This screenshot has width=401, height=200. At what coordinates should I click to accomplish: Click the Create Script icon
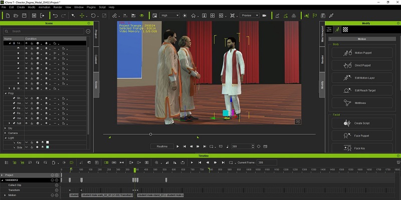pos(347,123)
